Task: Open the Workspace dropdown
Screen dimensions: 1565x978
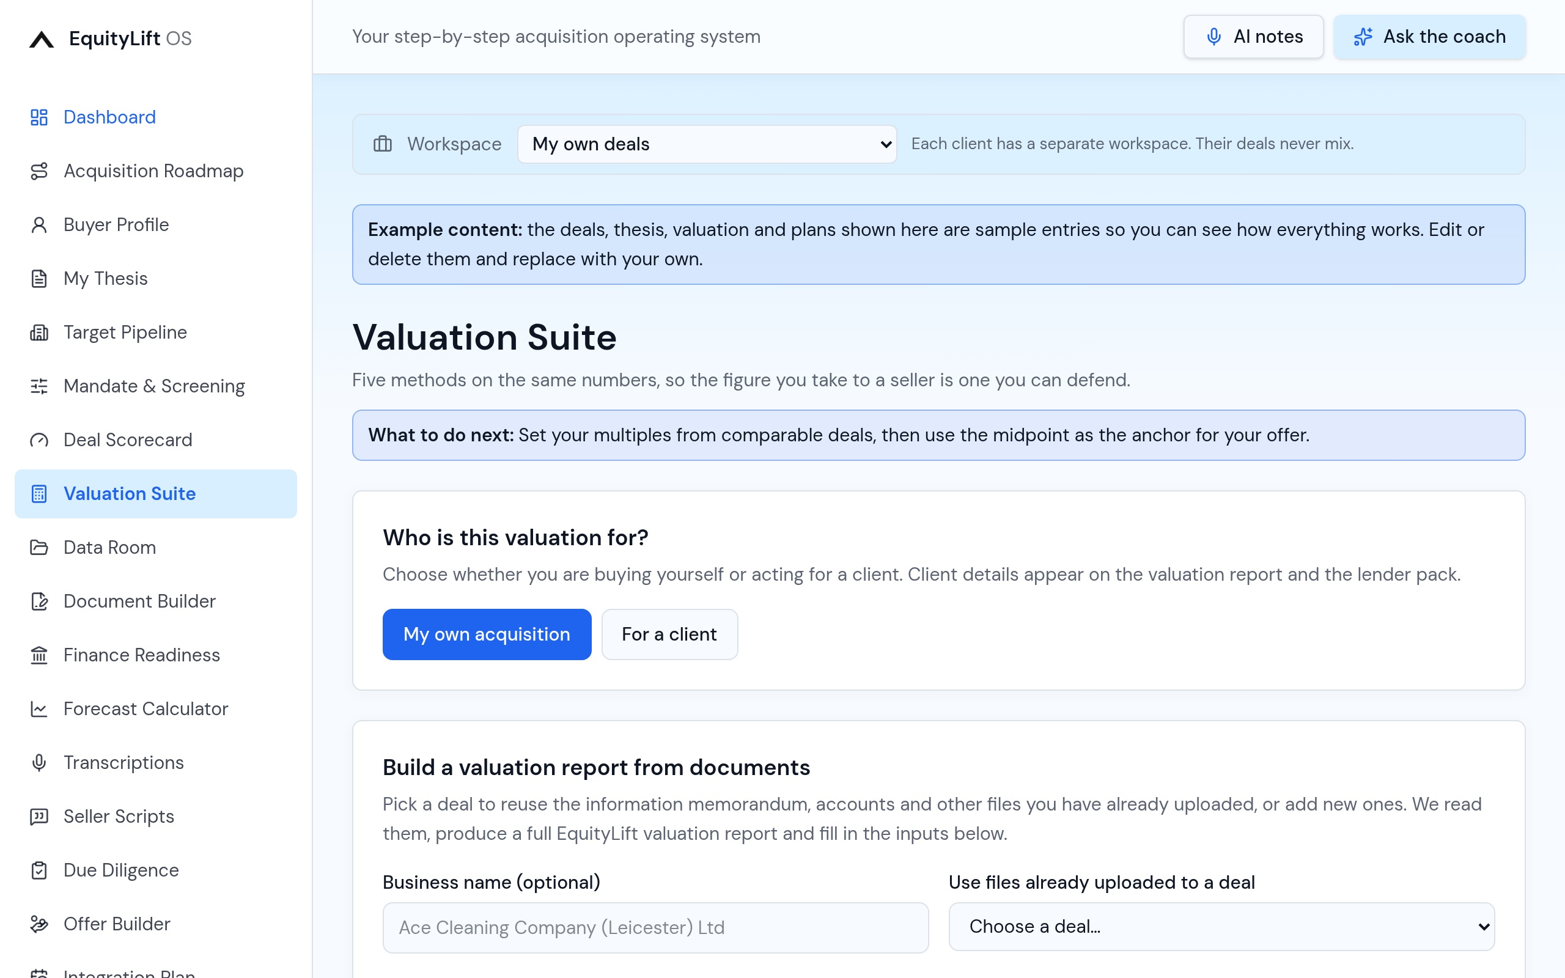Action: (706, 144)
